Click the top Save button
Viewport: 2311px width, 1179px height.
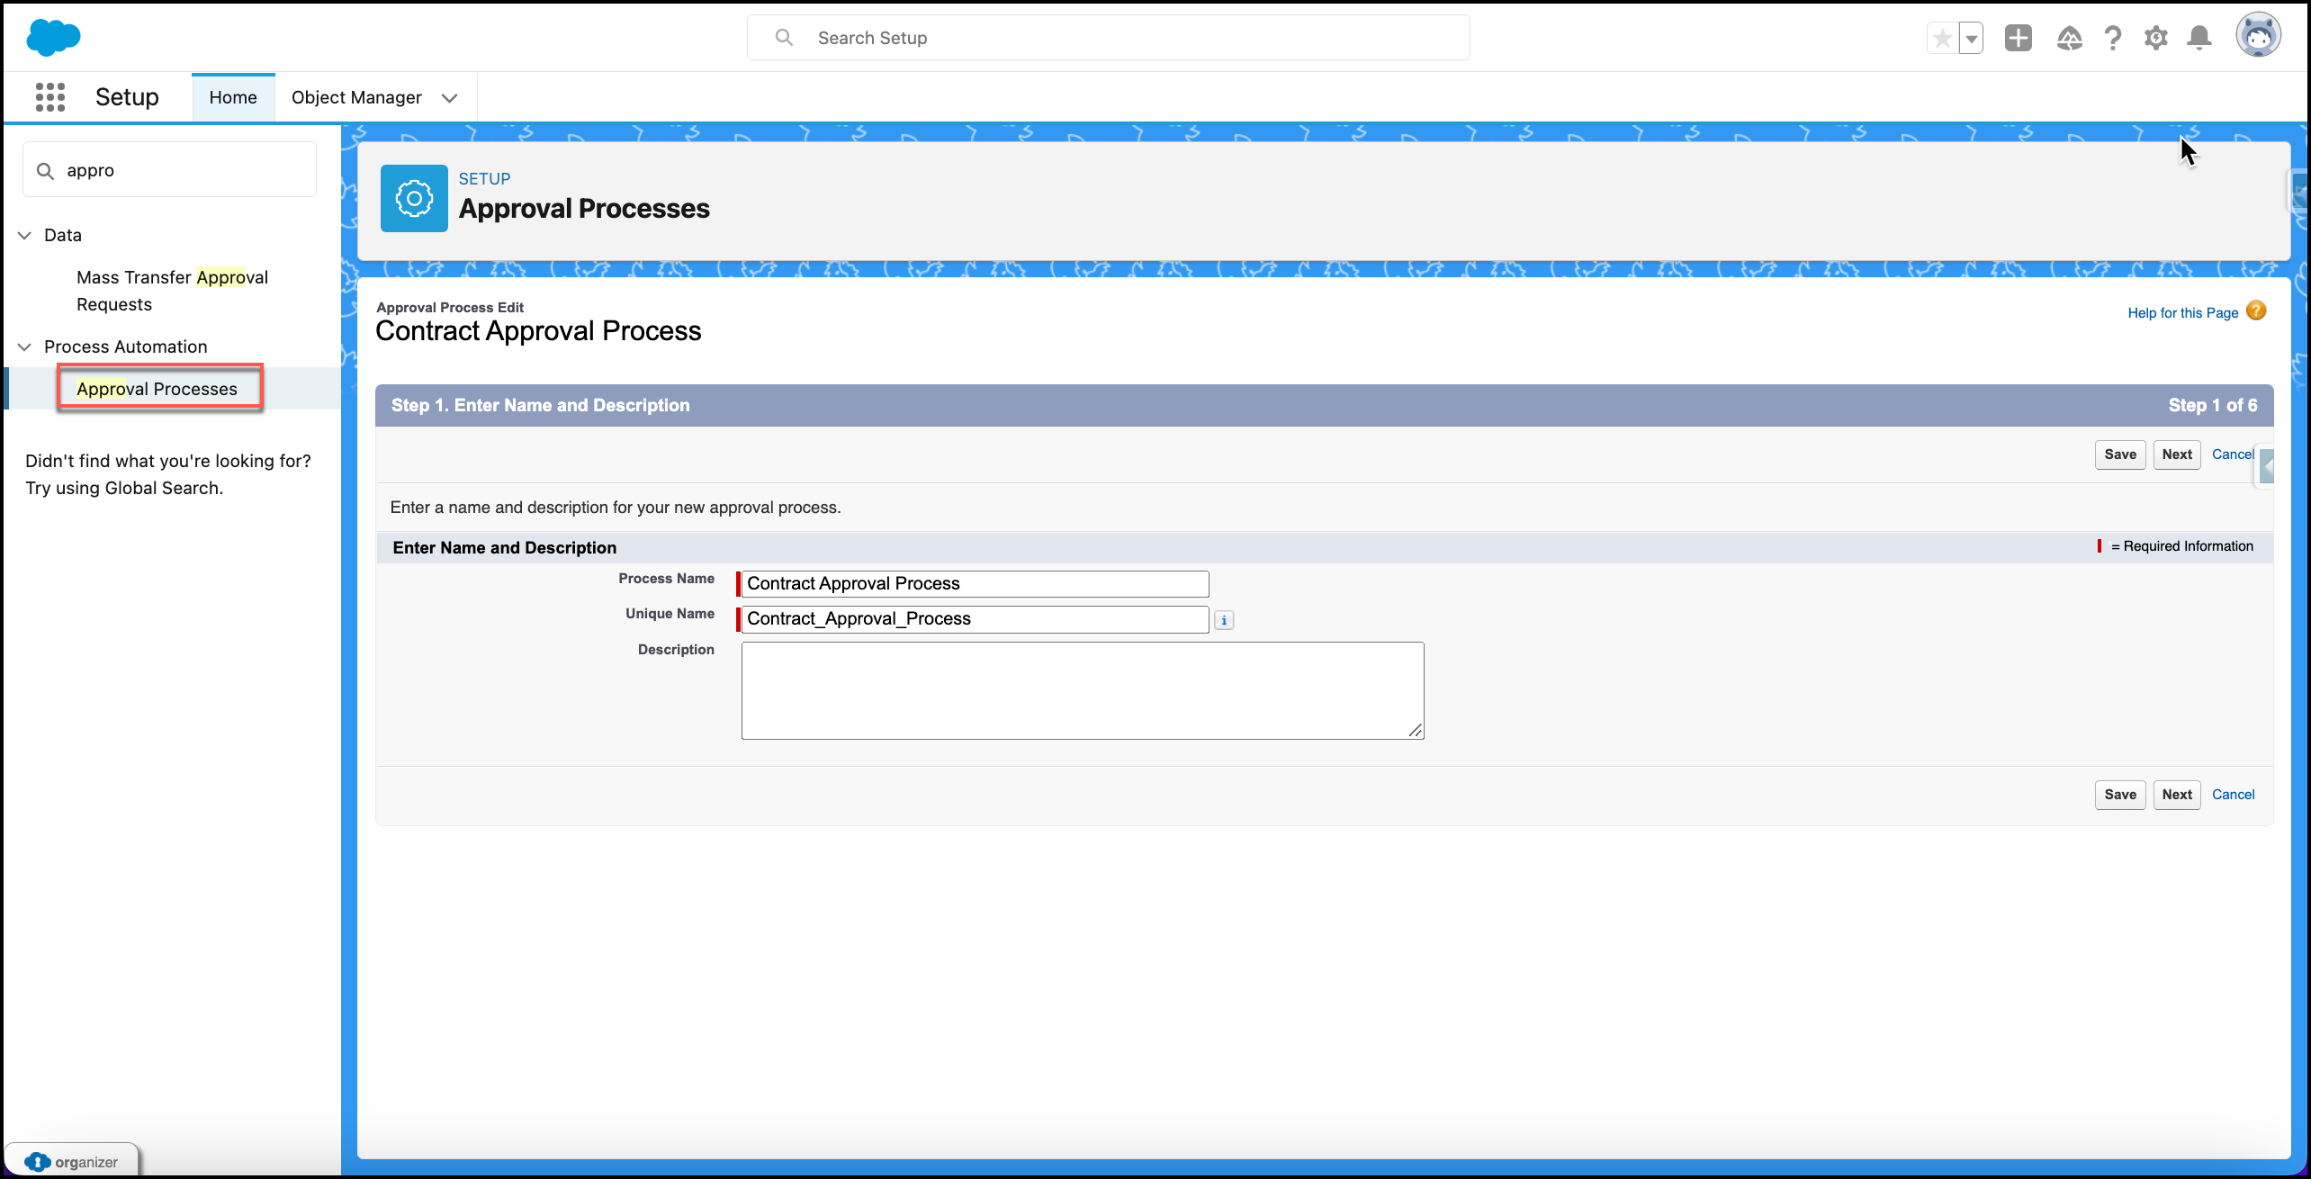coord(2120,454)
